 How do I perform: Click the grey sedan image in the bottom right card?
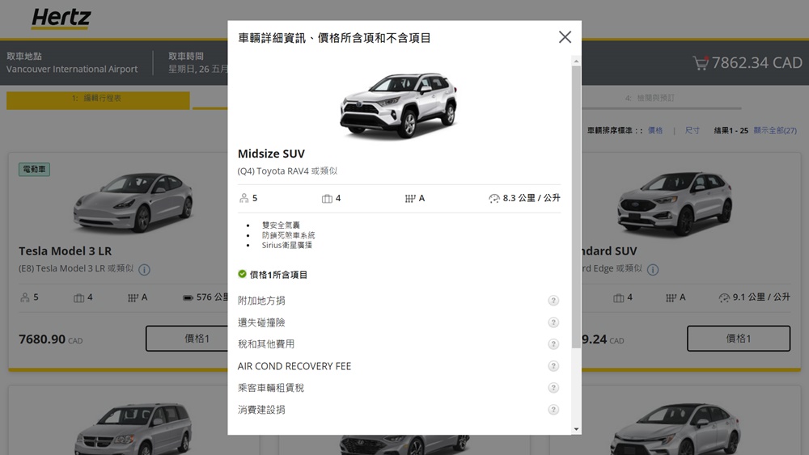pos(676,430)
